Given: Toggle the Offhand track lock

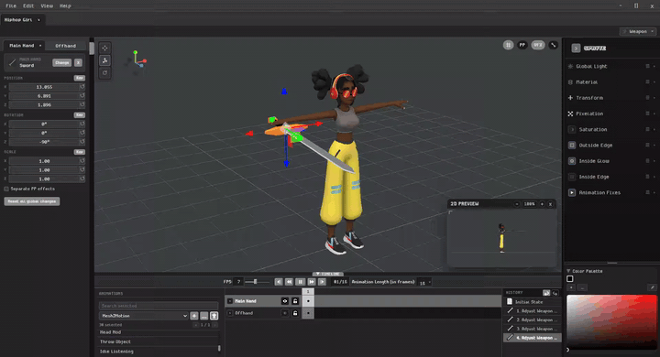Looking at the screenshot, I should (295, 313).
